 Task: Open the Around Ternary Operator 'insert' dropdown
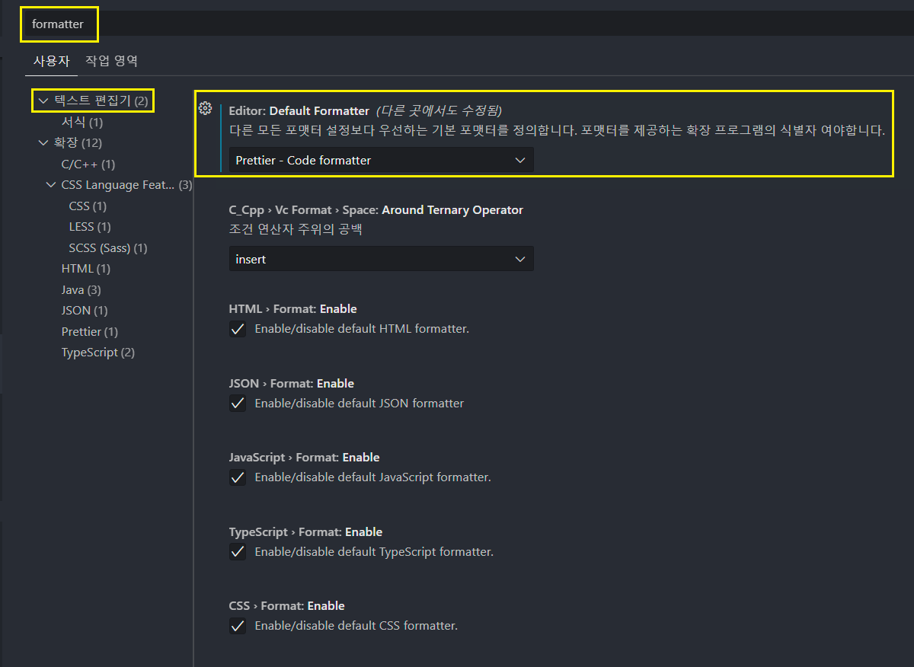[x=381, y=259]
